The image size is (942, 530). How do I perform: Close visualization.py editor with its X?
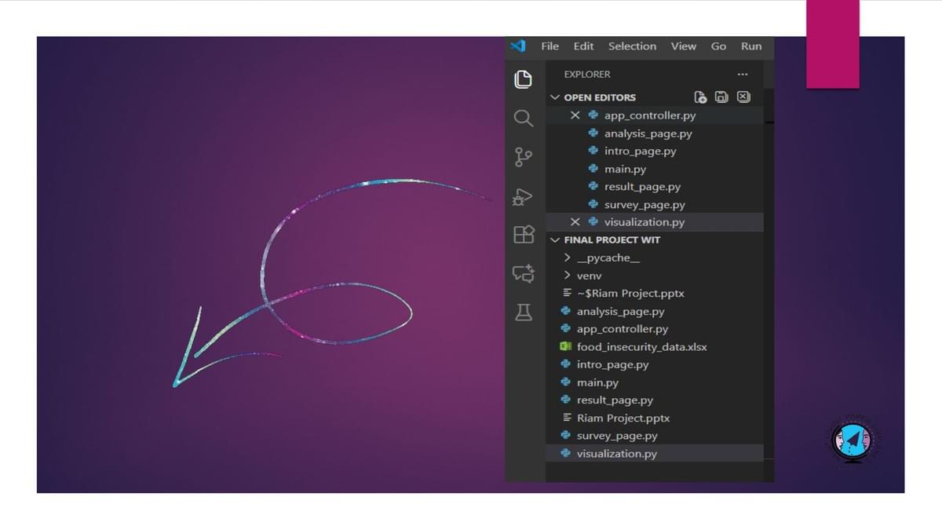click(575, 222)
